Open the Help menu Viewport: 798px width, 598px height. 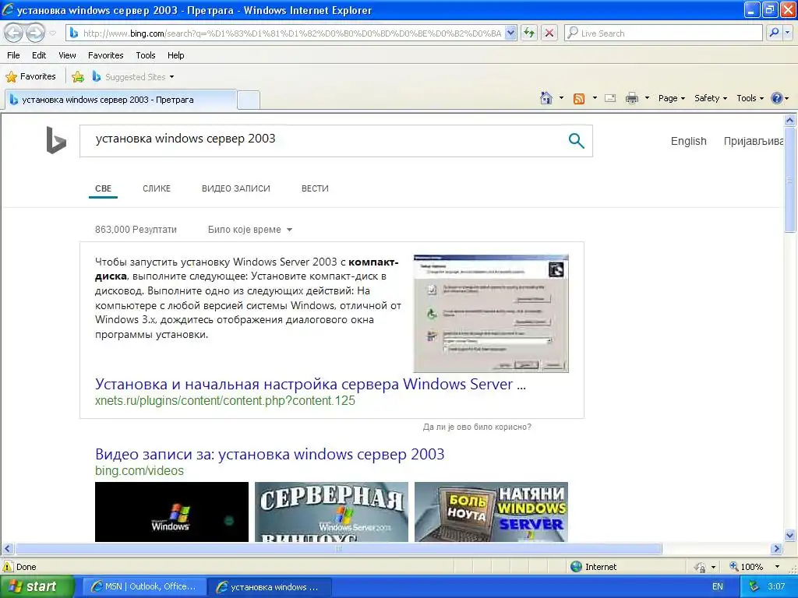175,55
